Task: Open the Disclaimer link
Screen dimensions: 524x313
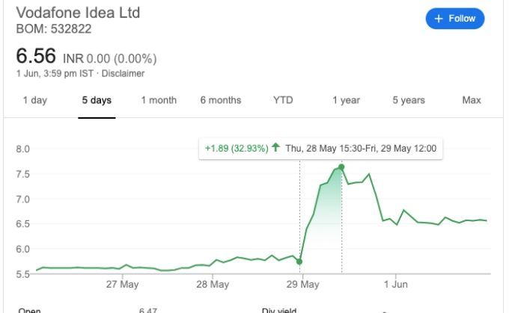Action: tap(123, 74)
